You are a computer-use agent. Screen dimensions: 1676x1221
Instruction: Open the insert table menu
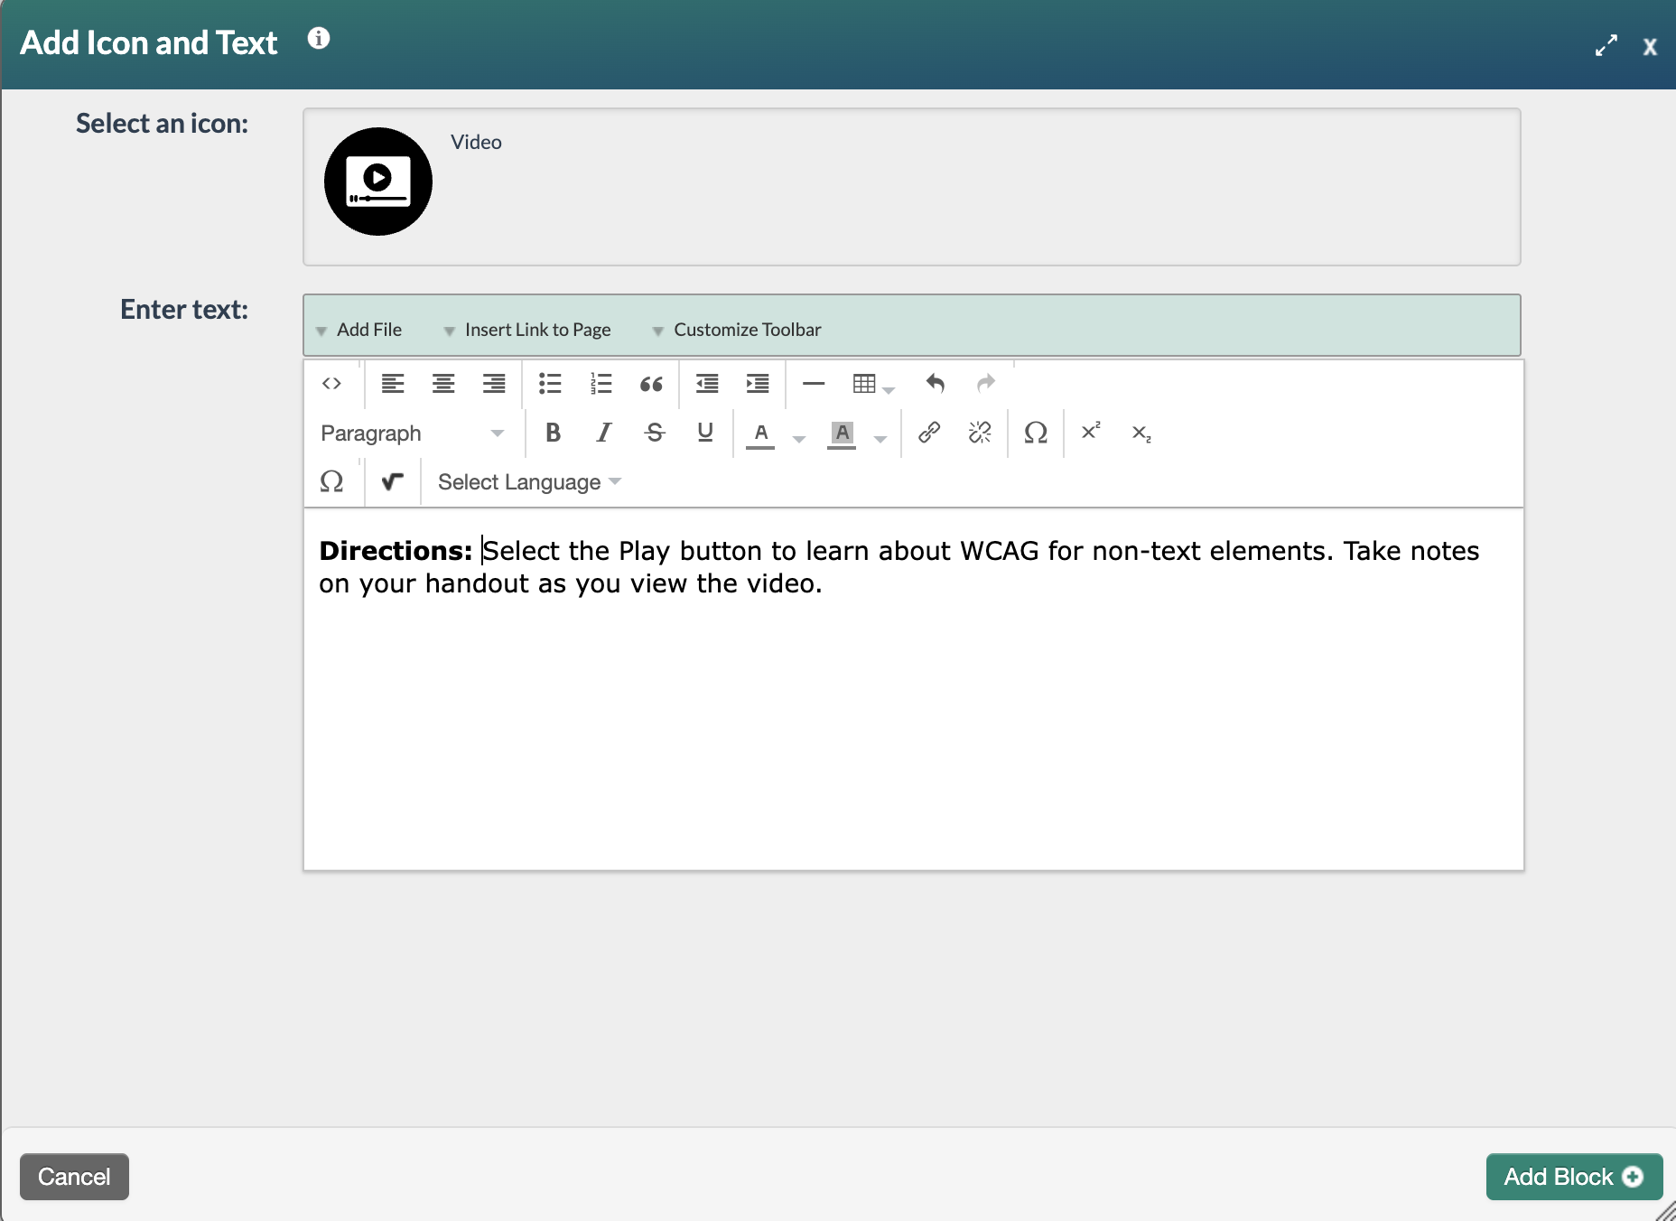click(x=873, y=384)
